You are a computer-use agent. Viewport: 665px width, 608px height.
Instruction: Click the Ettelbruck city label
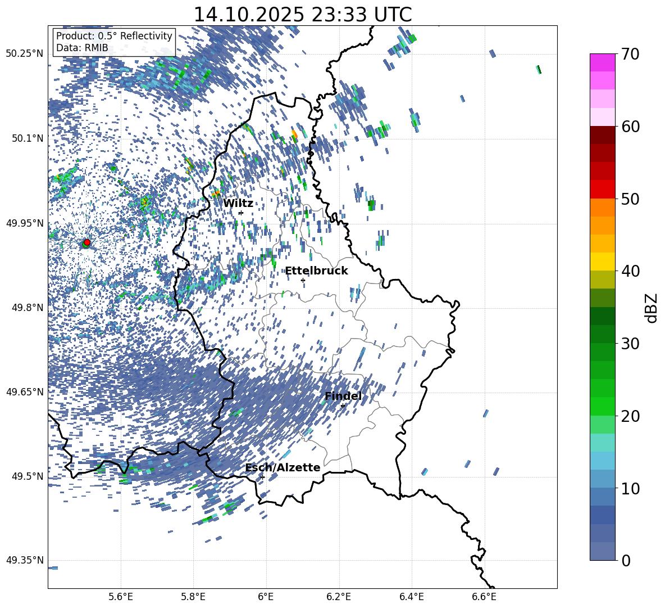(316, 271)
